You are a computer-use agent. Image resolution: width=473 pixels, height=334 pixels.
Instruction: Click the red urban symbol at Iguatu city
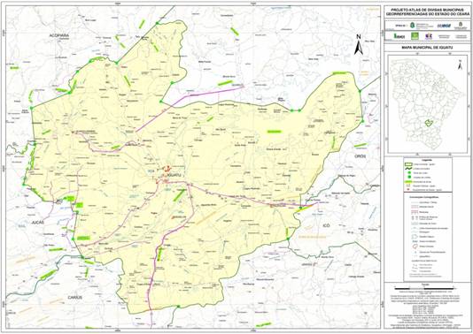pyautogui.click(x=167, y=168)
